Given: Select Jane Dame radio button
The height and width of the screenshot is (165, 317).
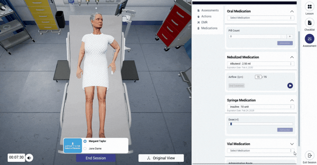Looking at the screenshot, I should 85,149.
